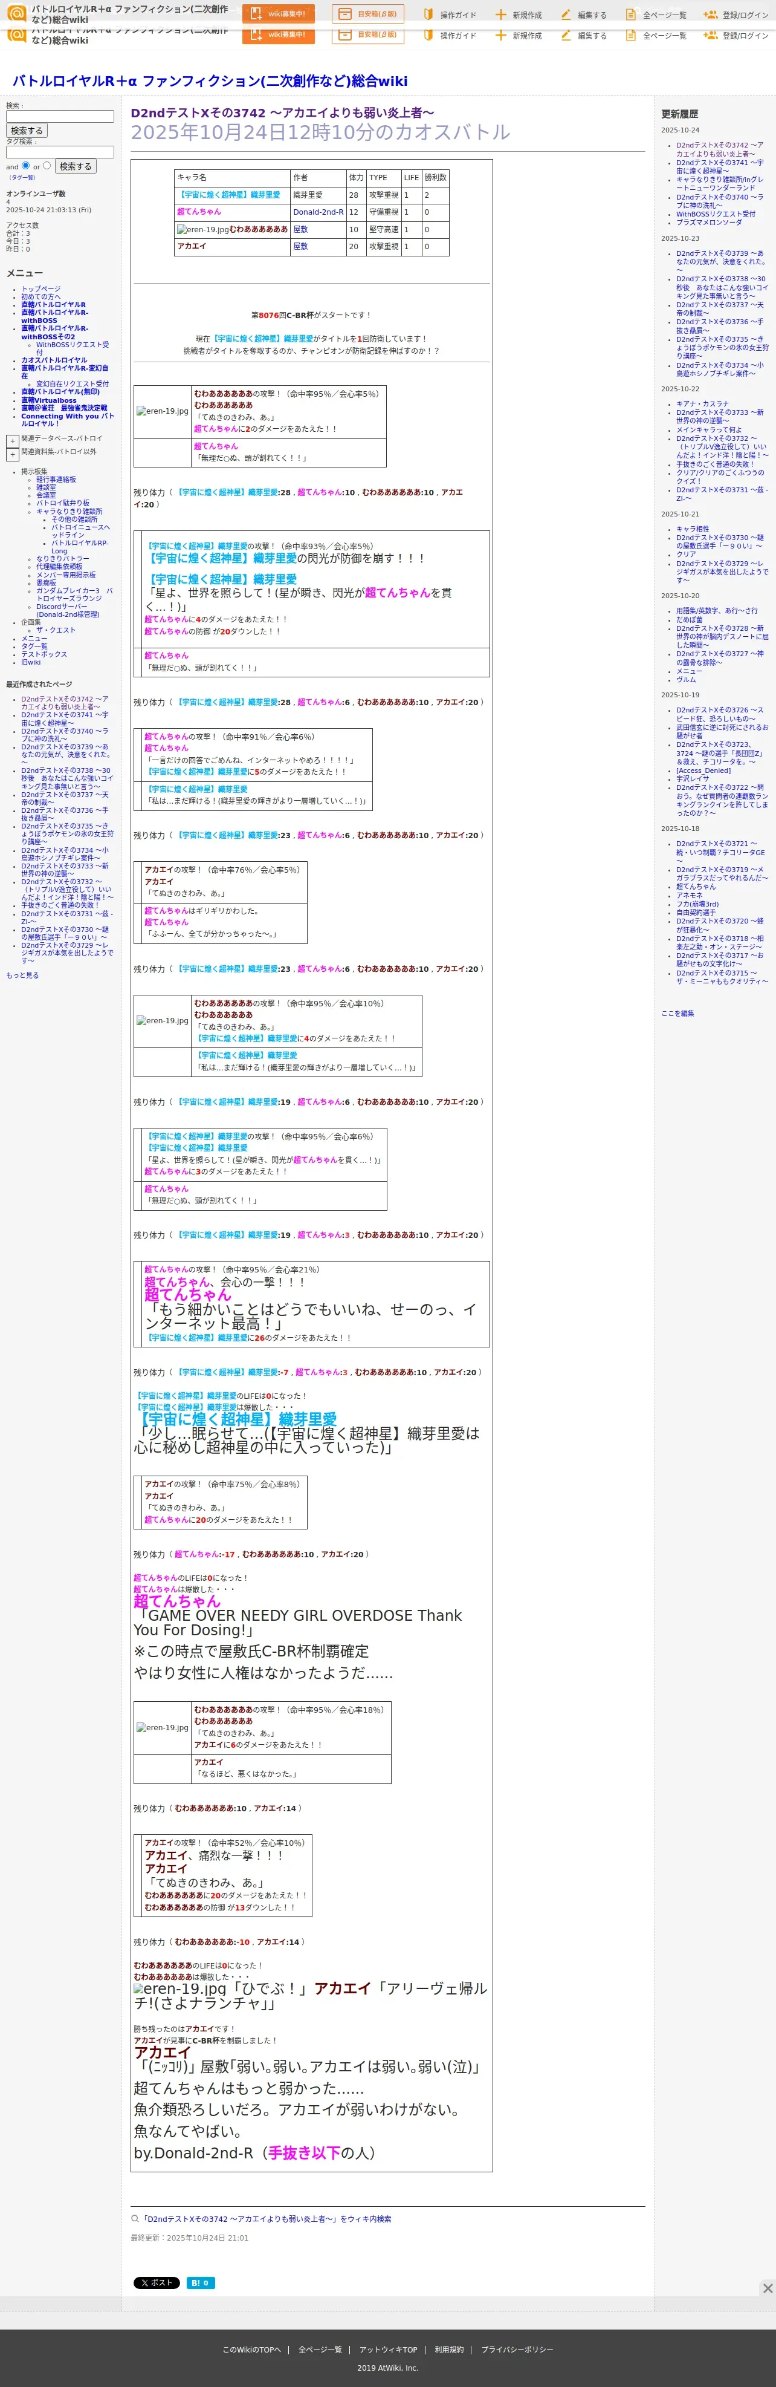Viewport: 776px width, 2387px height.
Task: Open 織芽里愛 character link in table
Action: coord(230,195)
